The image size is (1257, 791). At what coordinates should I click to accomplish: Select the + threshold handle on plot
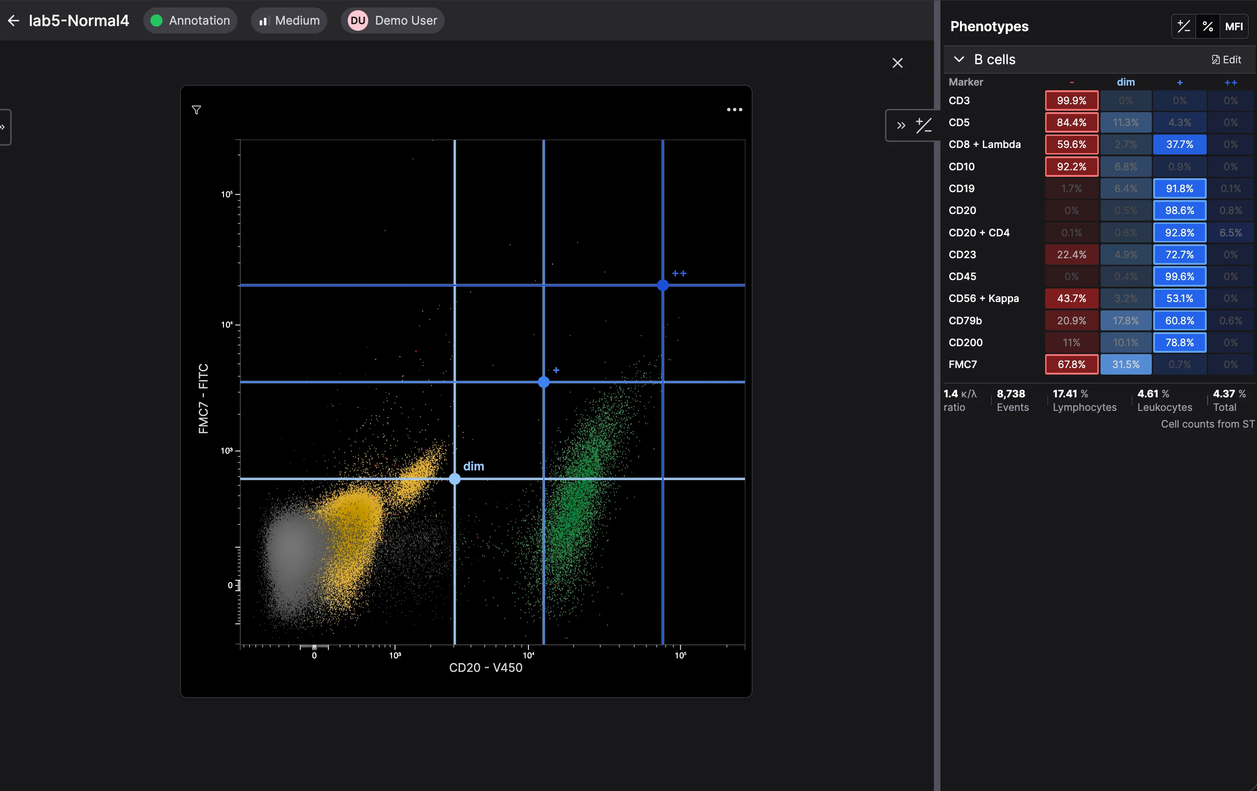pyautogui.click(x=543, y=382)
